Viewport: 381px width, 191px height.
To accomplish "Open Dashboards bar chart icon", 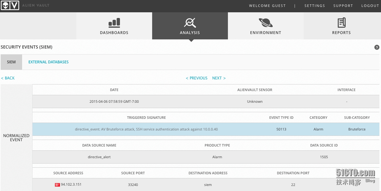I will pos(114,23).
